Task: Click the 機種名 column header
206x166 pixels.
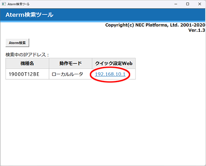Action: tap(27, 63)
